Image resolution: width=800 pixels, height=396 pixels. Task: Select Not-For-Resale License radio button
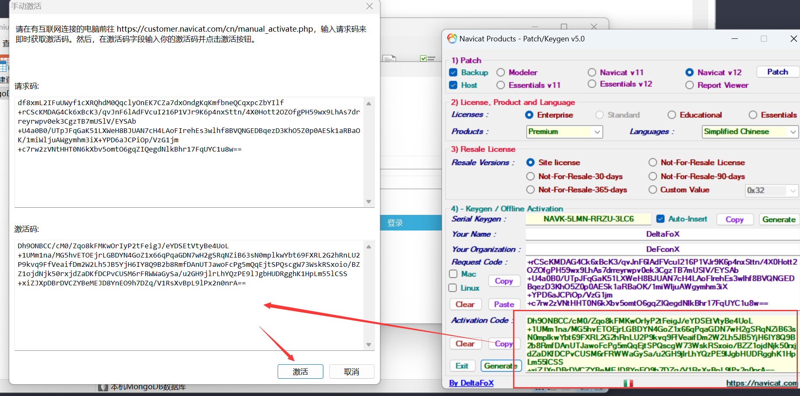(653, 162)
